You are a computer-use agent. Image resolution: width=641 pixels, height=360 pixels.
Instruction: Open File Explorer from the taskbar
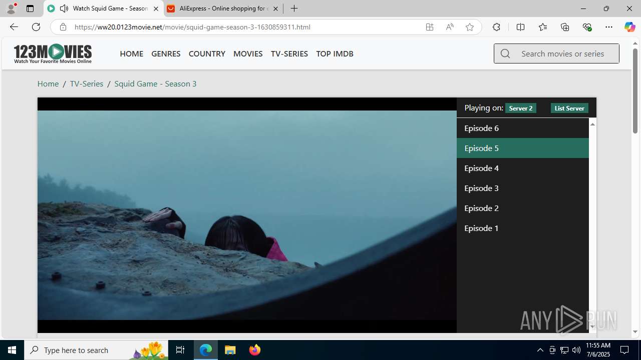click(230, 350)
